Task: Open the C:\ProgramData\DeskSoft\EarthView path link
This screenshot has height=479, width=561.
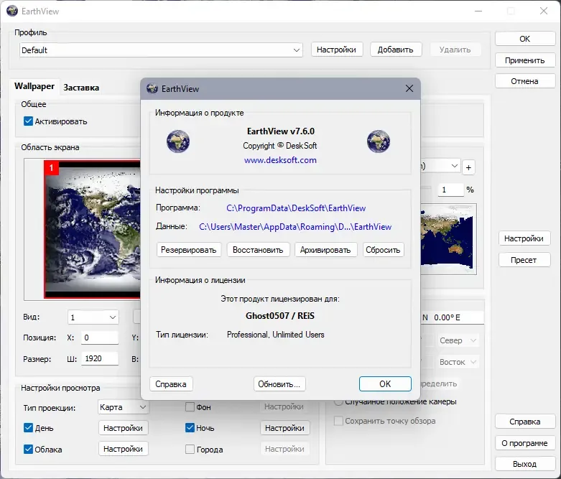Action: point(296,208)
